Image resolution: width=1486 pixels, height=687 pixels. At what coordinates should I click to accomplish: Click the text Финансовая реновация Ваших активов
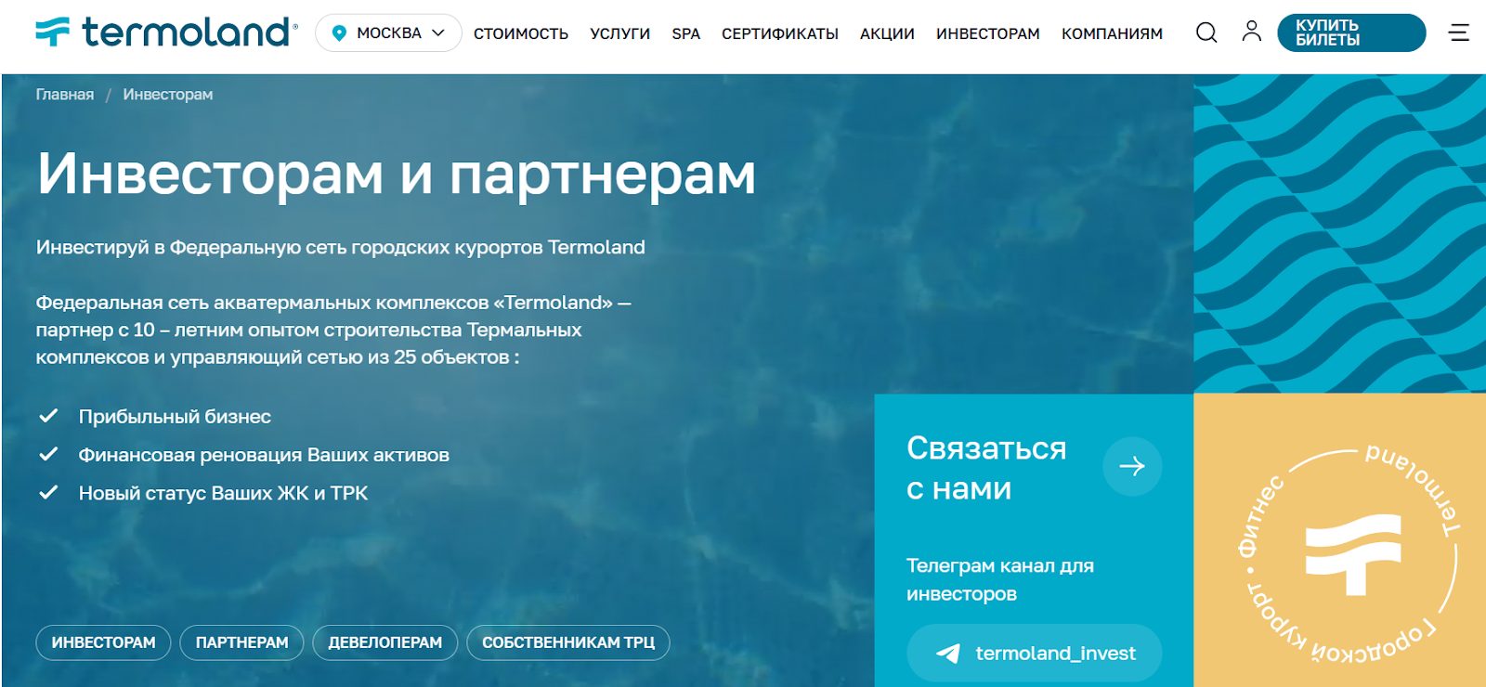(x=264, y=455)
